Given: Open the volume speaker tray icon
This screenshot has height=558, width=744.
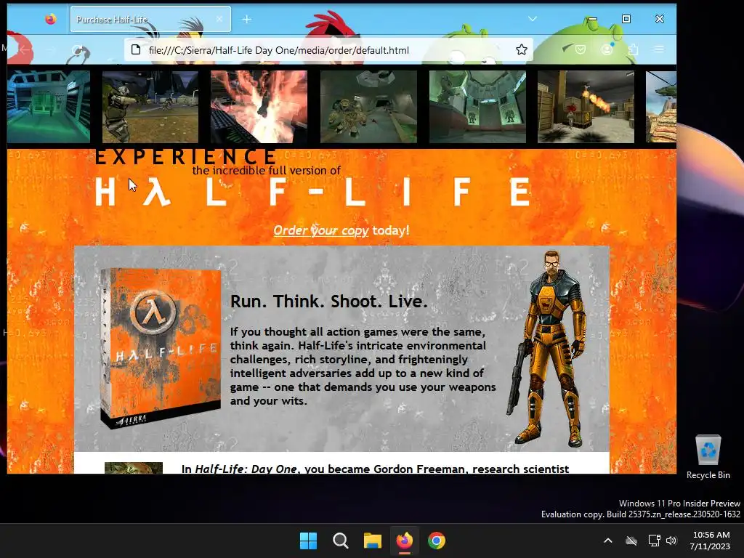Looking at the screenshot, I should tap(671, 541).
